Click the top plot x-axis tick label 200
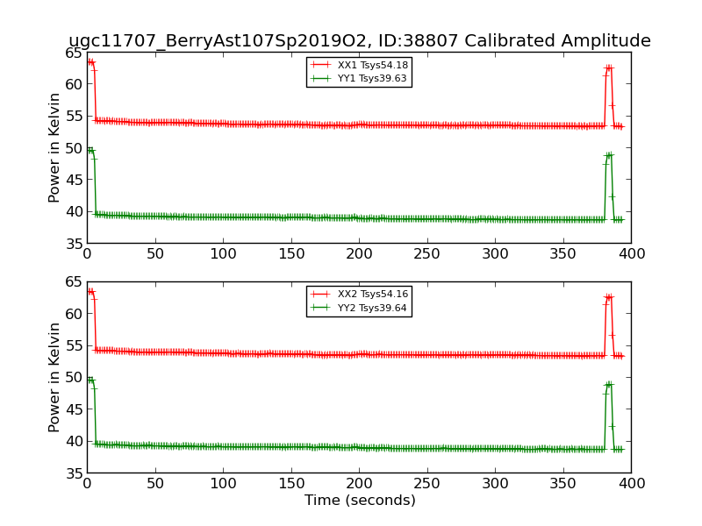The image size is (702, 526). click(x=359, y=254)
